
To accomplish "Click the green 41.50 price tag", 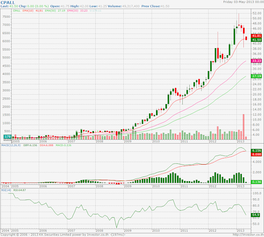I will 256,40.
